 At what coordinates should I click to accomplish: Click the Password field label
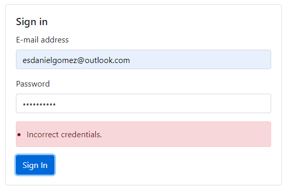[33, 84]
